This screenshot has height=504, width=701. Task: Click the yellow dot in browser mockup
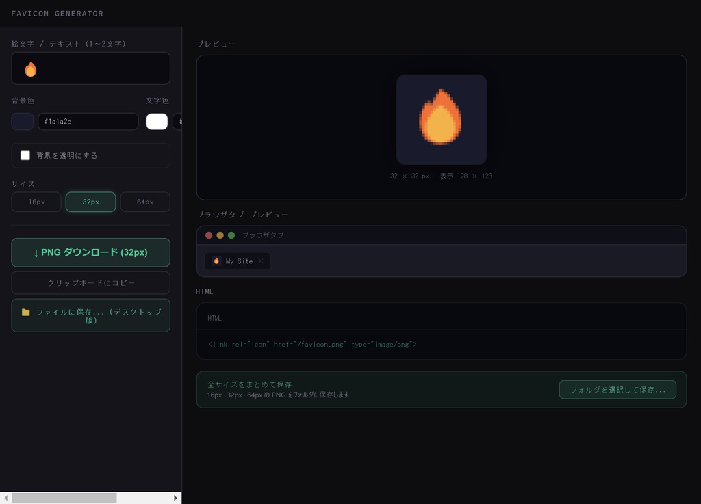click(x=220, y=235)
